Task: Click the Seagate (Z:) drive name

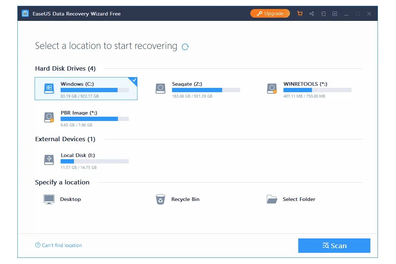Action: click(187, 84)
